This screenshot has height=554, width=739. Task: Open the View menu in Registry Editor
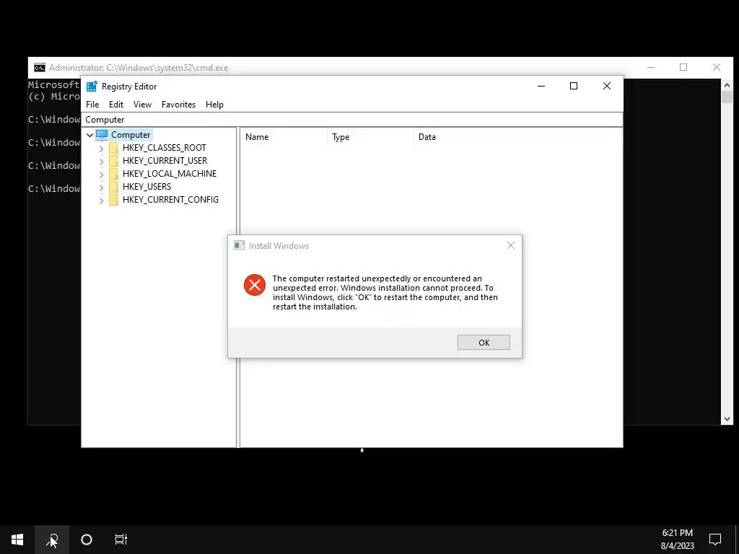coord(142,105)
